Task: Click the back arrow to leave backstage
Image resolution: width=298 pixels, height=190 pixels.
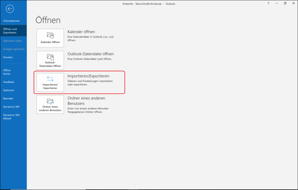Action: pyautogui.click(x=10, y=9)
